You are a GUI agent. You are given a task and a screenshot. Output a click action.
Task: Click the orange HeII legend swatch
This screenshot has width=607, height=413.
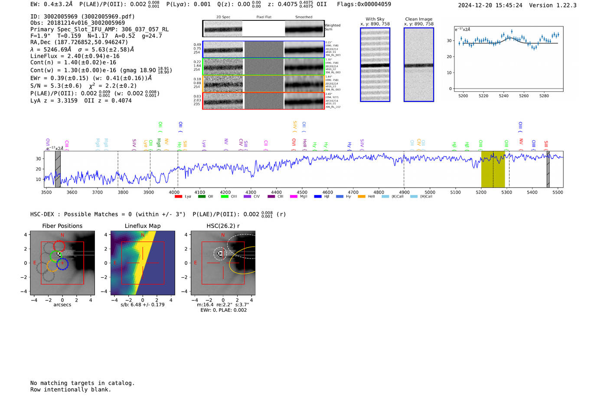click(x=362, y=197)
